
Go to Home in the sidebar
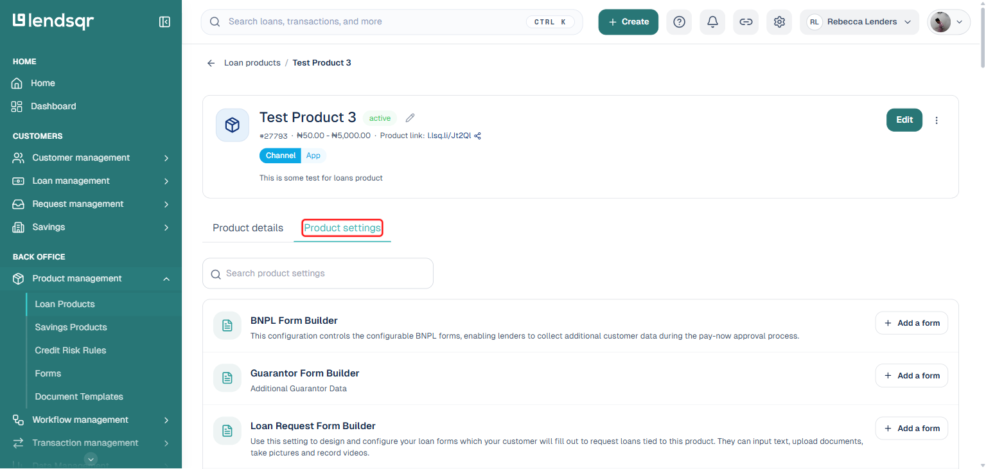[91, 83]
